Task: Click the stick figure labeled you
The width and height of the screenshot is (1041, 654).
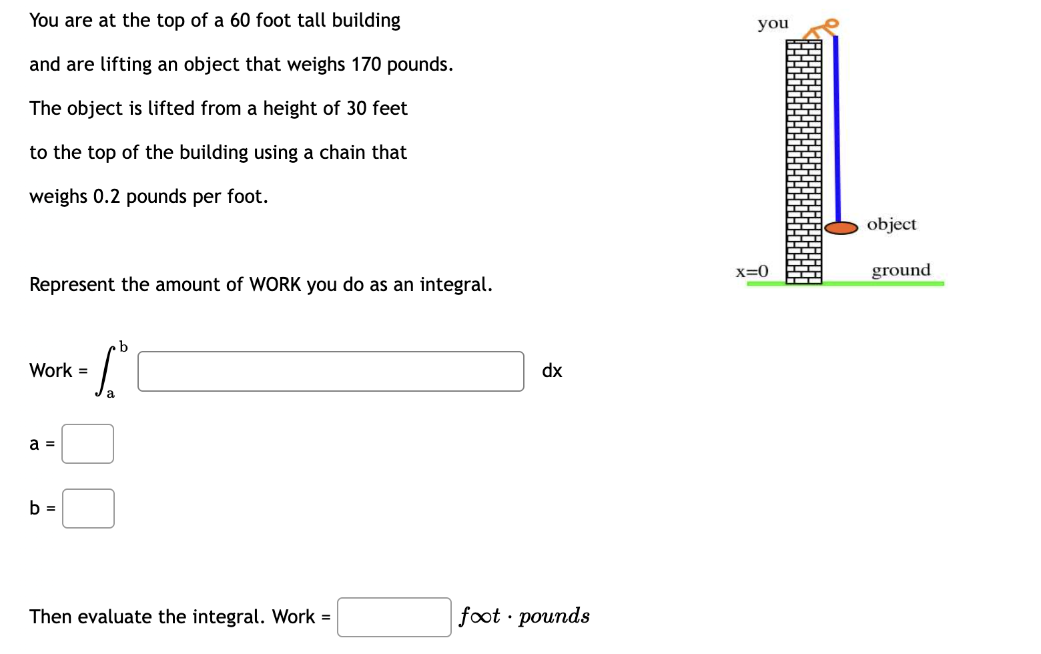Action: point(819,28)
